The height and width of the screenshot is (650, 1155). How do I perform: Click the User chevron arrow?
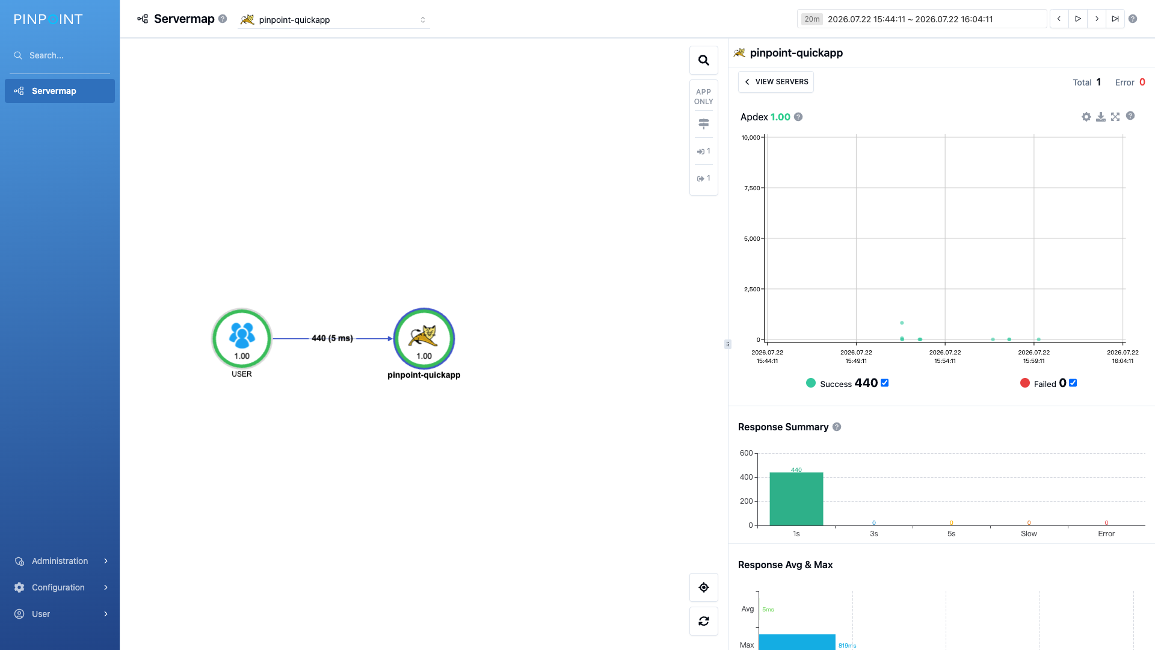(x=106, y=614)
